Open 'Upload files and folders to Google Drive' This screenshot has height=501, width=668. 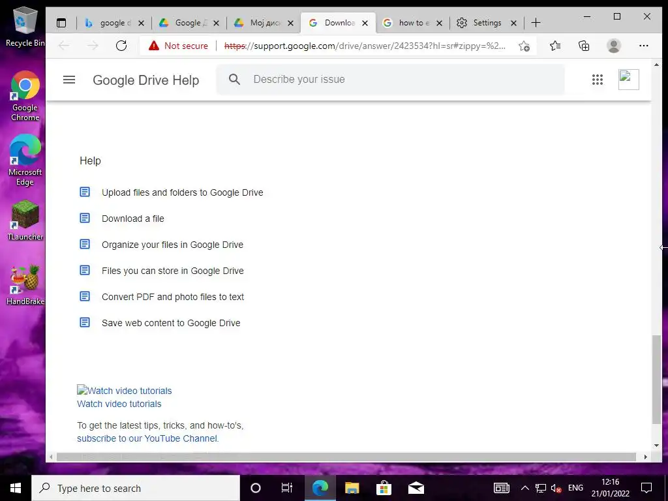tap(183, 192)
